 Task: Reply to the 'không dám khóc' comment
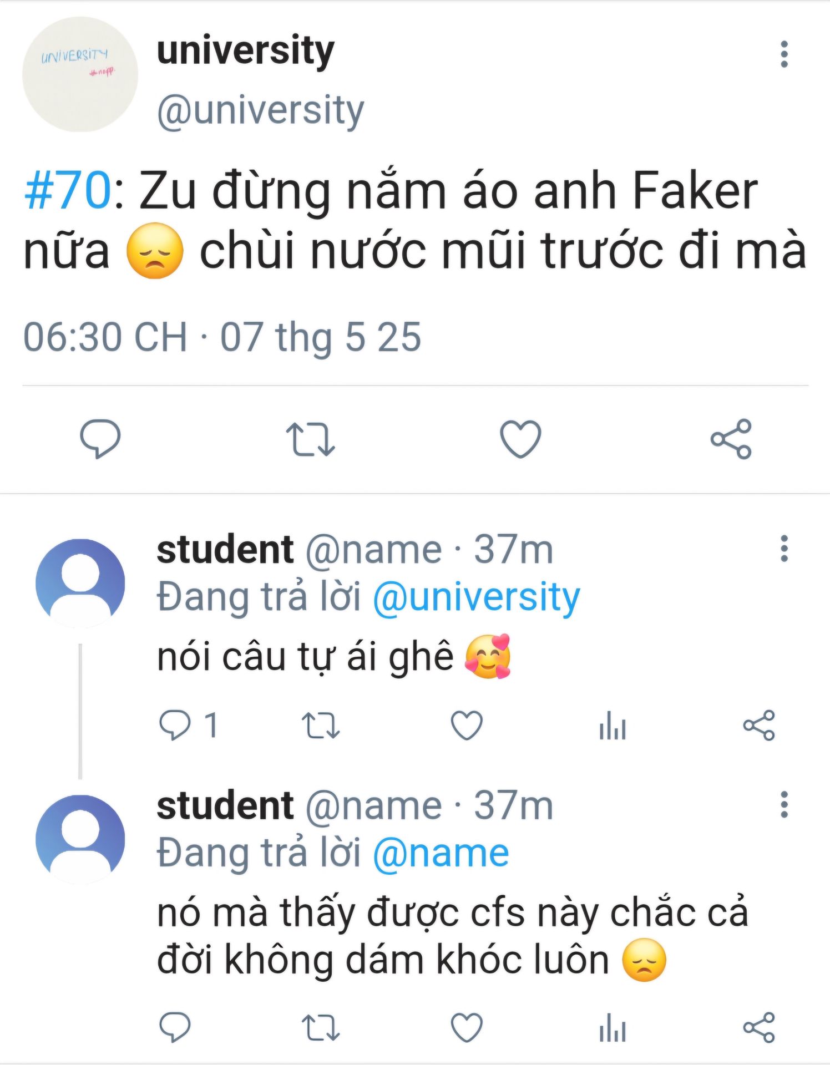click(x=175, y=1027)
